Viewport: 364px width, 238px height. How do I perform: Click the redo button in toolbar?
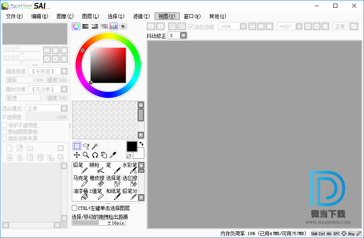[160, 27]
